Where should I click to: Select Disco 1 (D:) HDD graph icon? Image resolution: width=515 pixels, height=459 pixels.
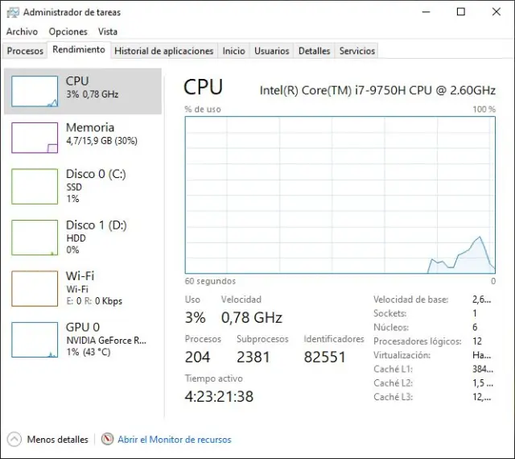click(35, 237)
